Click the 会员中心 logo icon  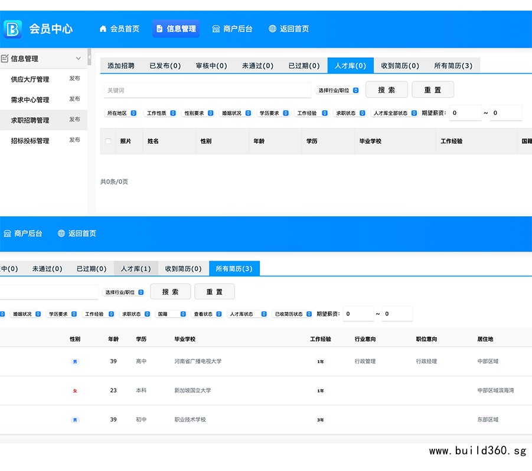13,28
